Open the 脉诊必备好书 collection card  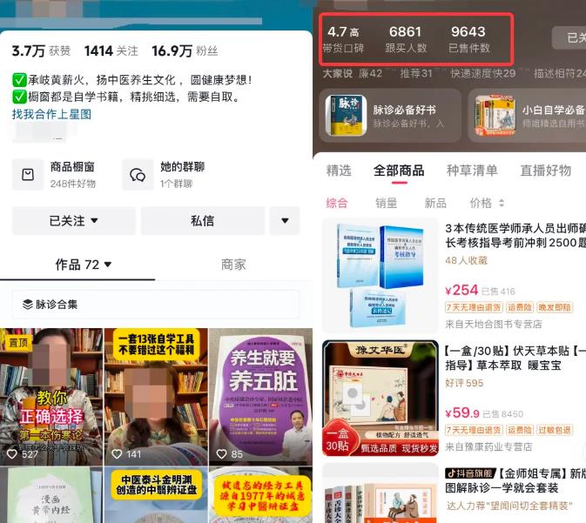click(390, 116)
